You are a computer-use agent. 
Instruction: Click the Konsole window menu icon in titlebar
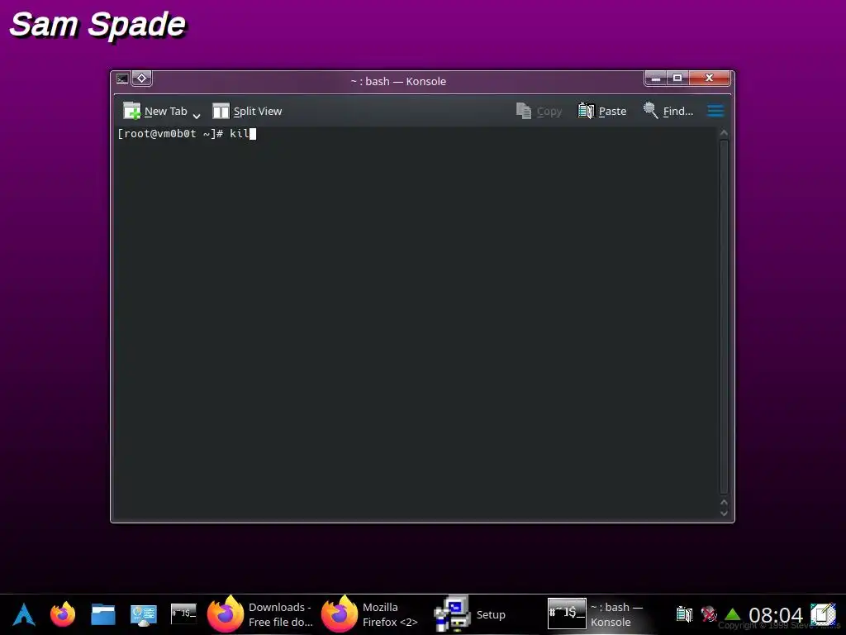pos(122,79)
